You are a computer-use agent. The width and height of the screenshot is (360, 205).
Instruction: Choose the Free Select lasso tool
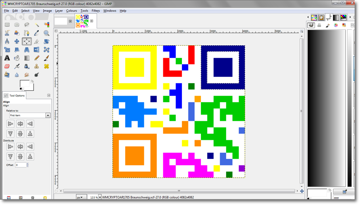click(27, 25)
